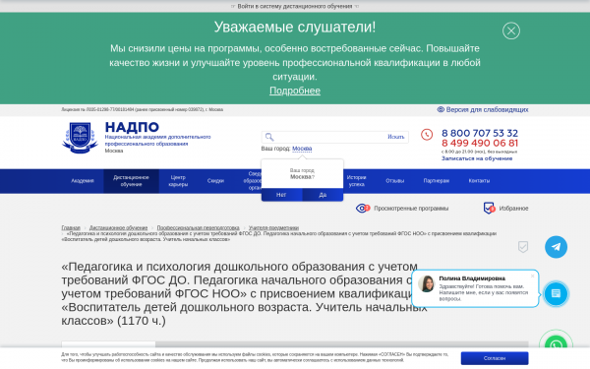Go to Профессиональная переподготовка breadcrumb
Screen dimensions: 590x369
198,228
